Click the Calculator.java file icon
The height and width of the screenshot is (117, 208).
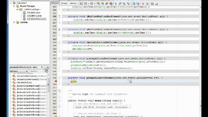[24, 13]
